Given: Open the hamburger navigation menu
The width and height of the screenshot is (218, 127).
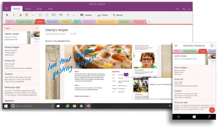Looking at the screenshot, I should pyautogui.click(x=7, y=9).
